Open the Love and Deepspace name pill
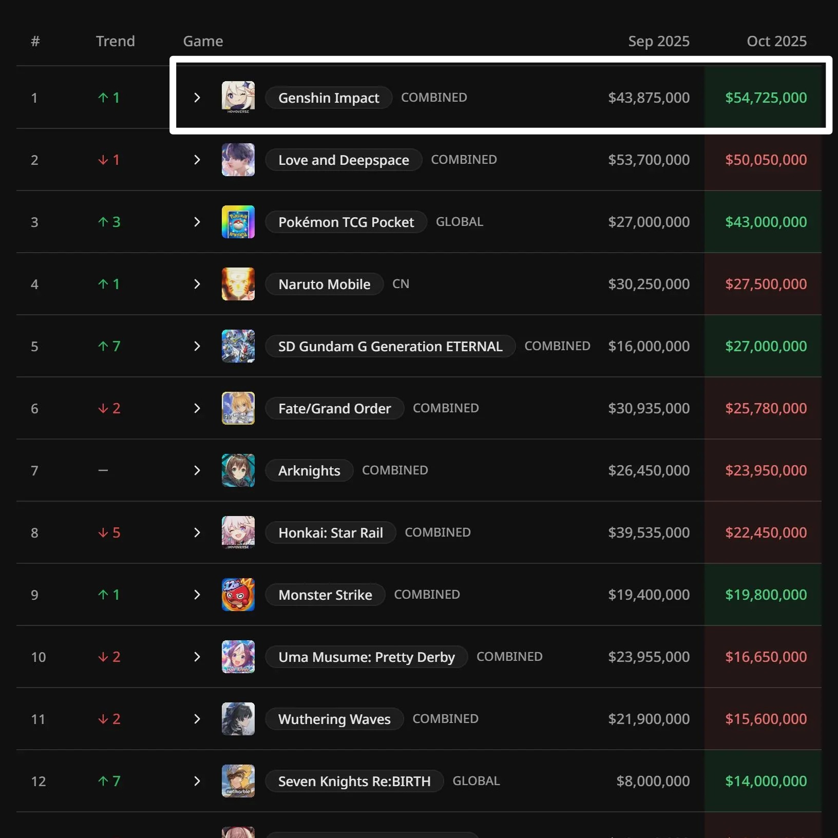 click(344, 160)
